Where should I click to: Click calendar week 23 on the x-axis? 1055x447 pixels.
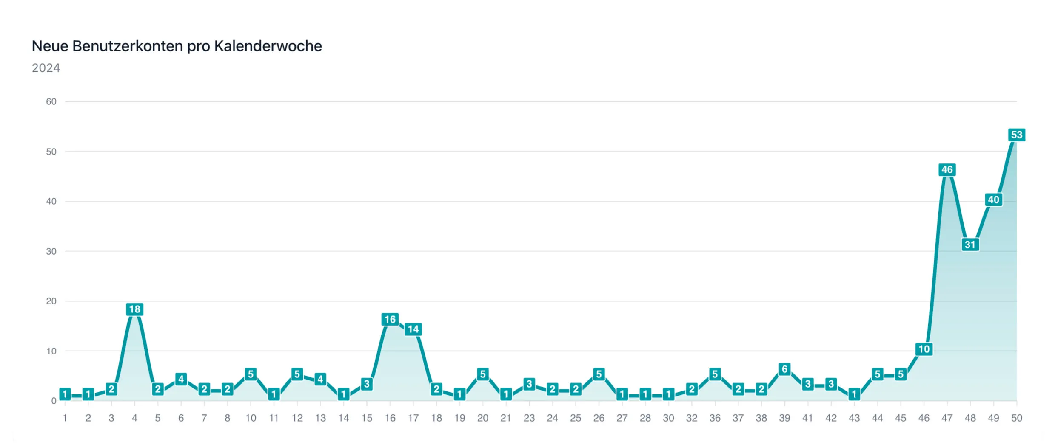click(529, 418)
